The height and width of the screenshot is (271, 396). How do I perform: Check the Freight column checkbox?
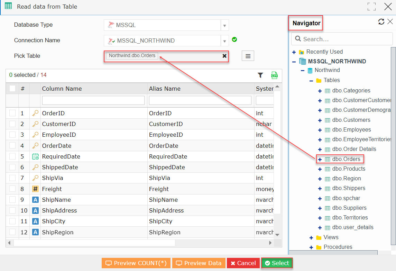[12, 189]
